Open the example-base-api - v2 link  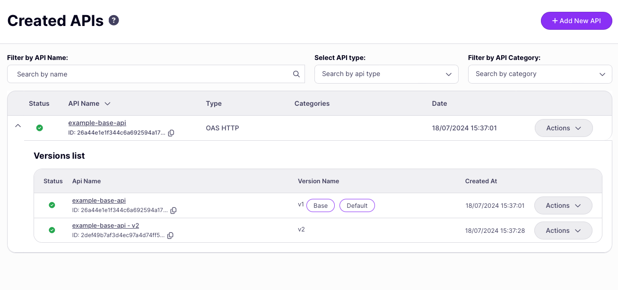click(x=105, y=225)
